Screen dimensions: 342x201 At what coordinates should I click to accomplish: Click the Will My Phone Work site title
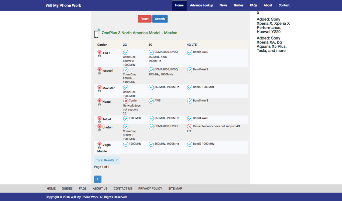[x=63, y=5]
